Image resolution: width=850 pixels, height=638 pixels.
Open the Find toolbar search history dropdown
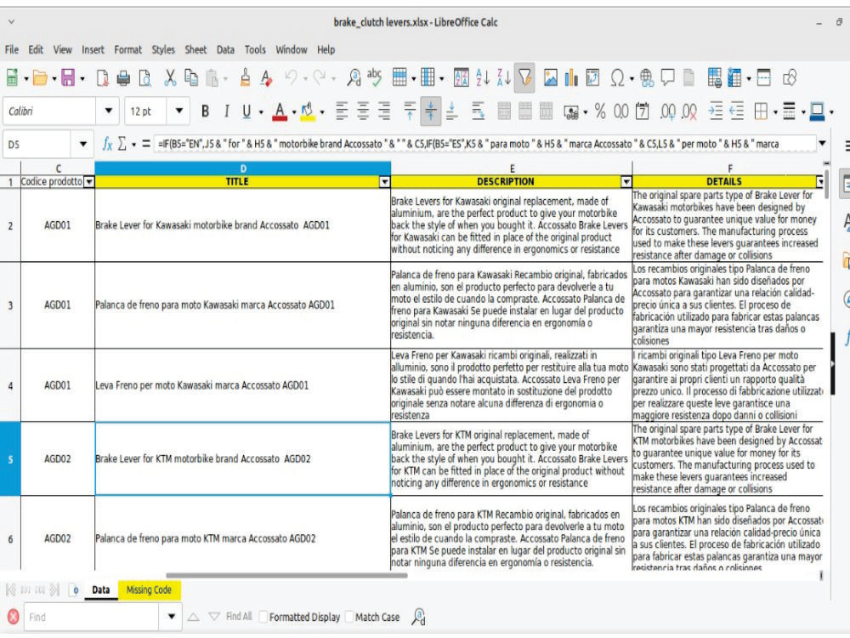coord(172,616)
